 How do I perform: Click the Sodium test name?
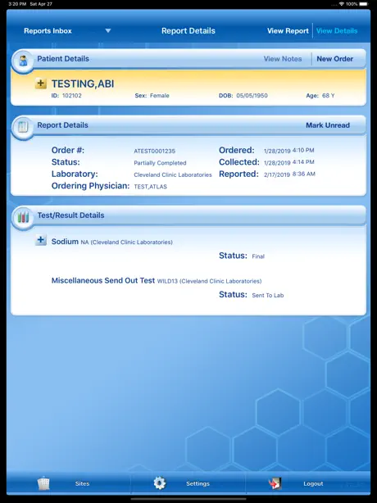coord(65,241)
